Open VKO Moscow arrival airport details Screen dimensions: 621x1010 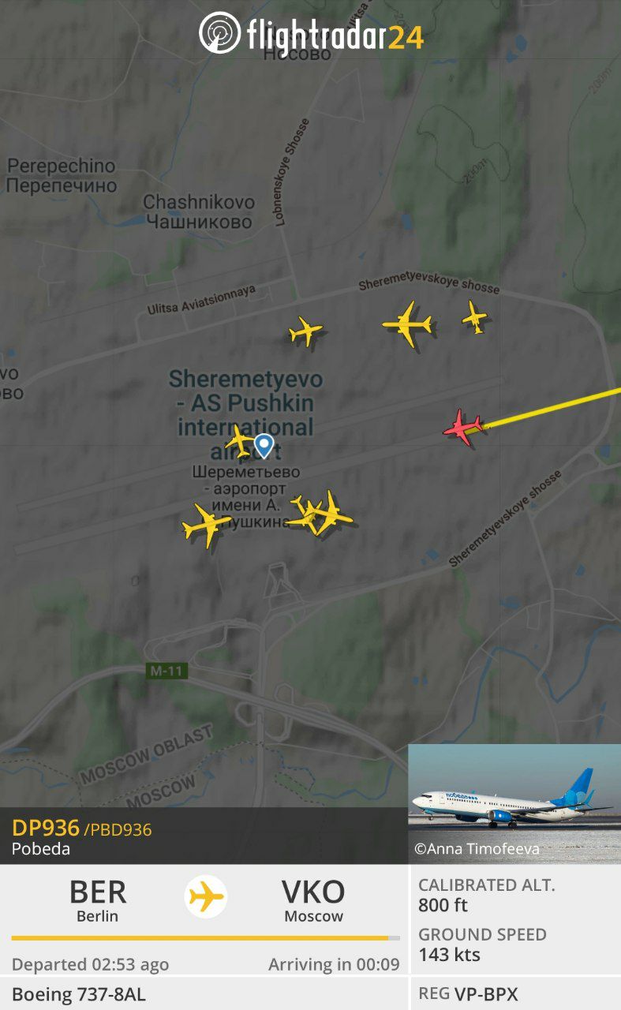[x=313, y=900]
